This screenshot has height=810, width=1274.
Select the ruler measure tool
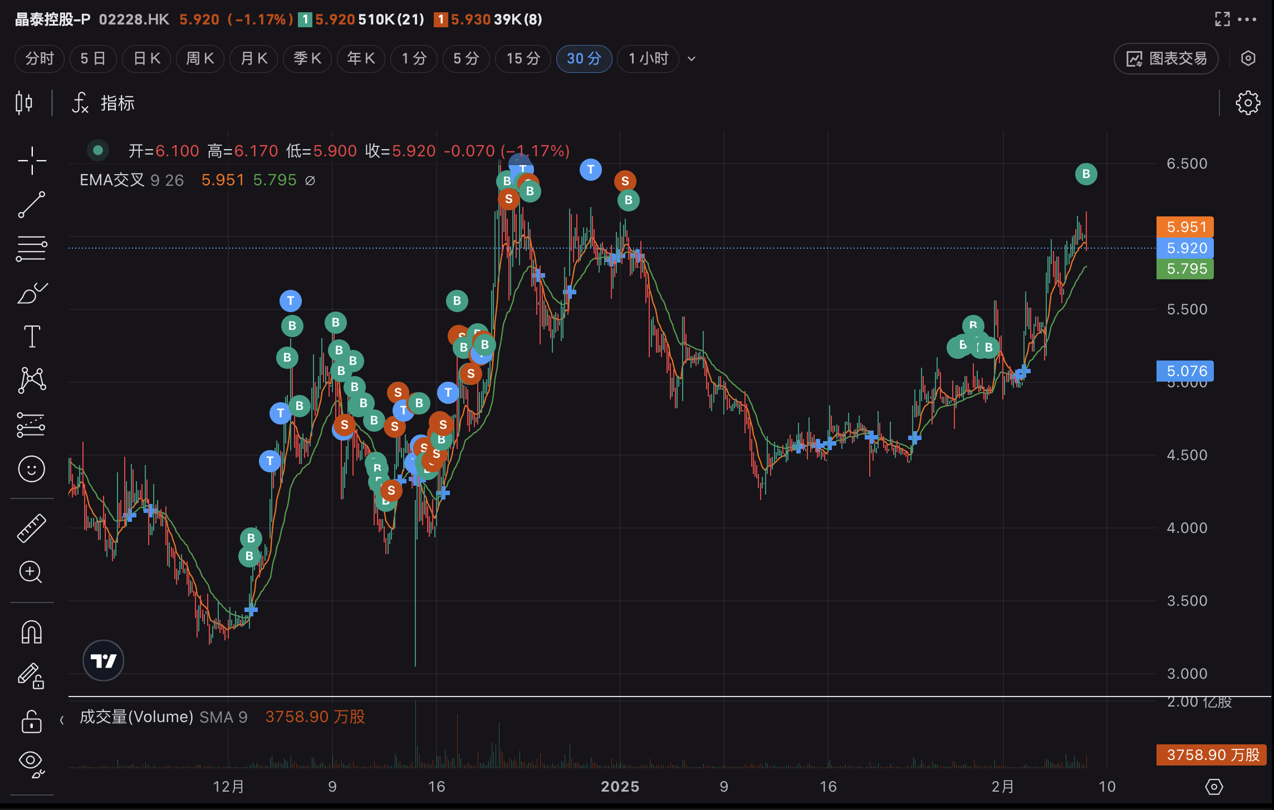[x=32, y=528]
